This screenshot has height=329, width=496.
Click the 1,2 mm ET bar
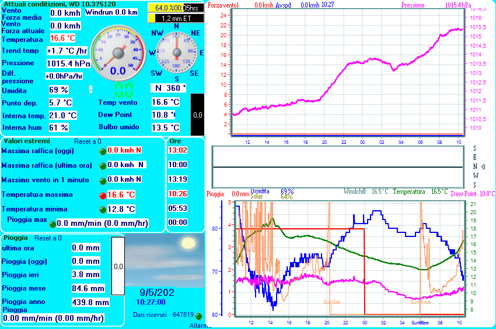[x=176, y=18]
